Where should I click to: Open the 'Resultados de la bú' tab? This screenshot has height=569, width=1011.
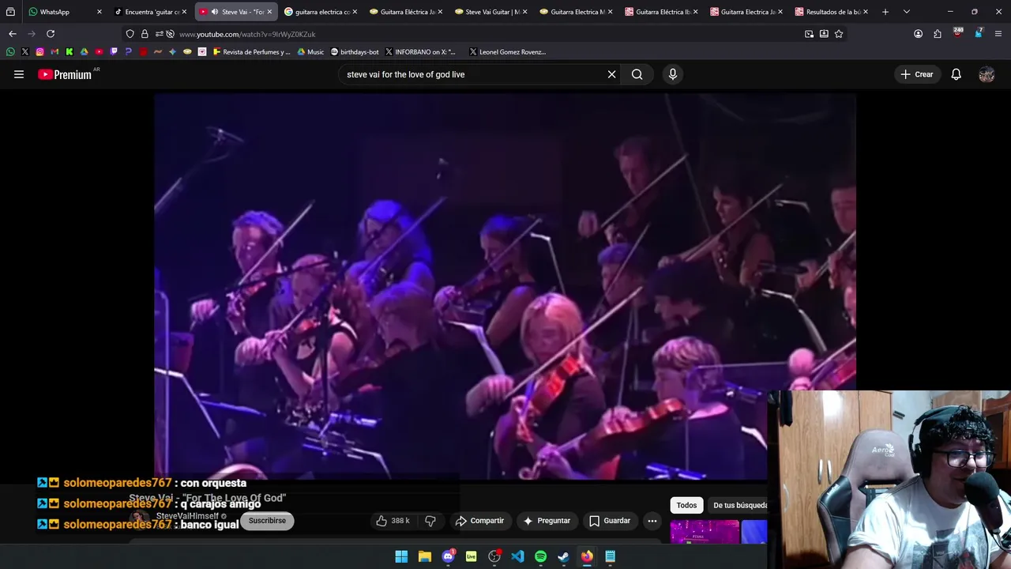[x=832, y=12]
